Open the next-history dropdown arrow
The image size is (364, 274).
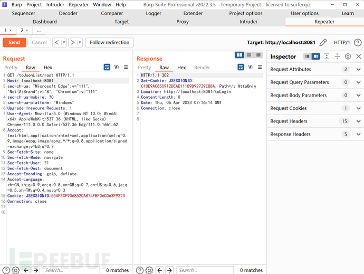(x=80, y=43)
